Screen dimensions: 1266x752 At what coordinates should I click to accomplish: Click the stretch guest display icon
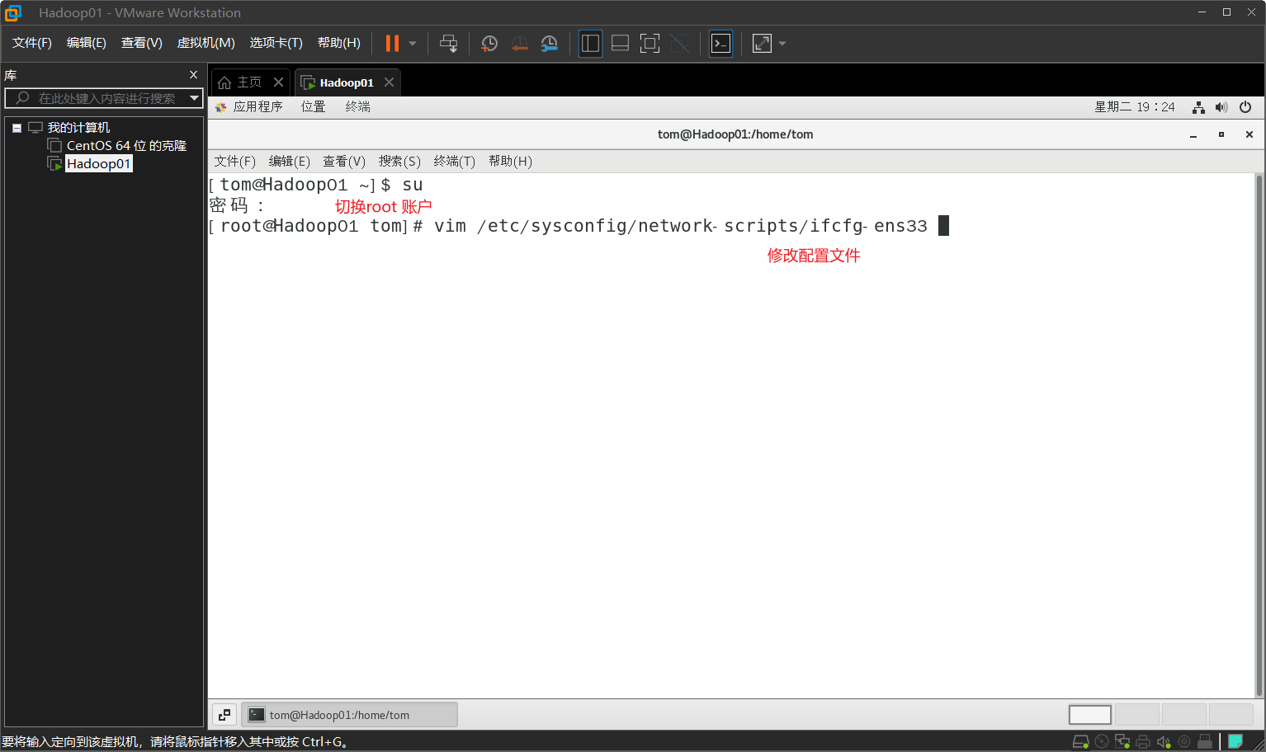click(x=762, y=44)
